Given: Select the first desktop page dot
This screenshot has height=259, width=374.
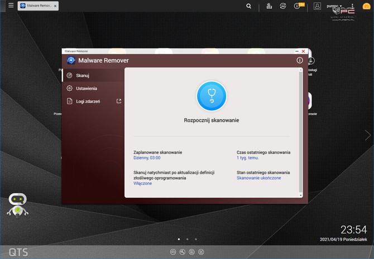Looking at the screenshot, I should 179,239.
